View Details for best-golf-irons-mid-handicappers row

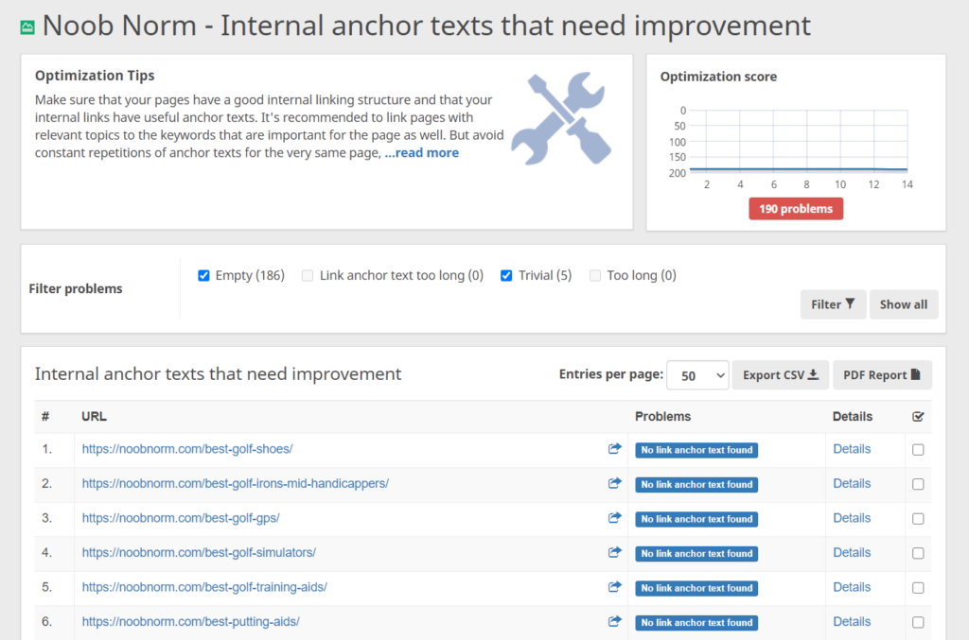click(852, 483)
